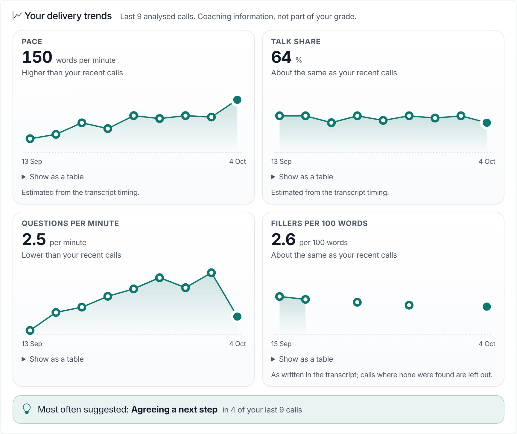Expand Show as a table under Fillers Per 100 Words
The width and height of the screenshot is (517, 434).
click(x=302, y=359)
